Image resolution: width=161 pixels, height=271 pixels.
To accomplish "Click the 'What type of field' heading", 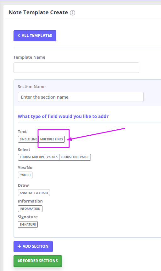I will tap(63, 116).
